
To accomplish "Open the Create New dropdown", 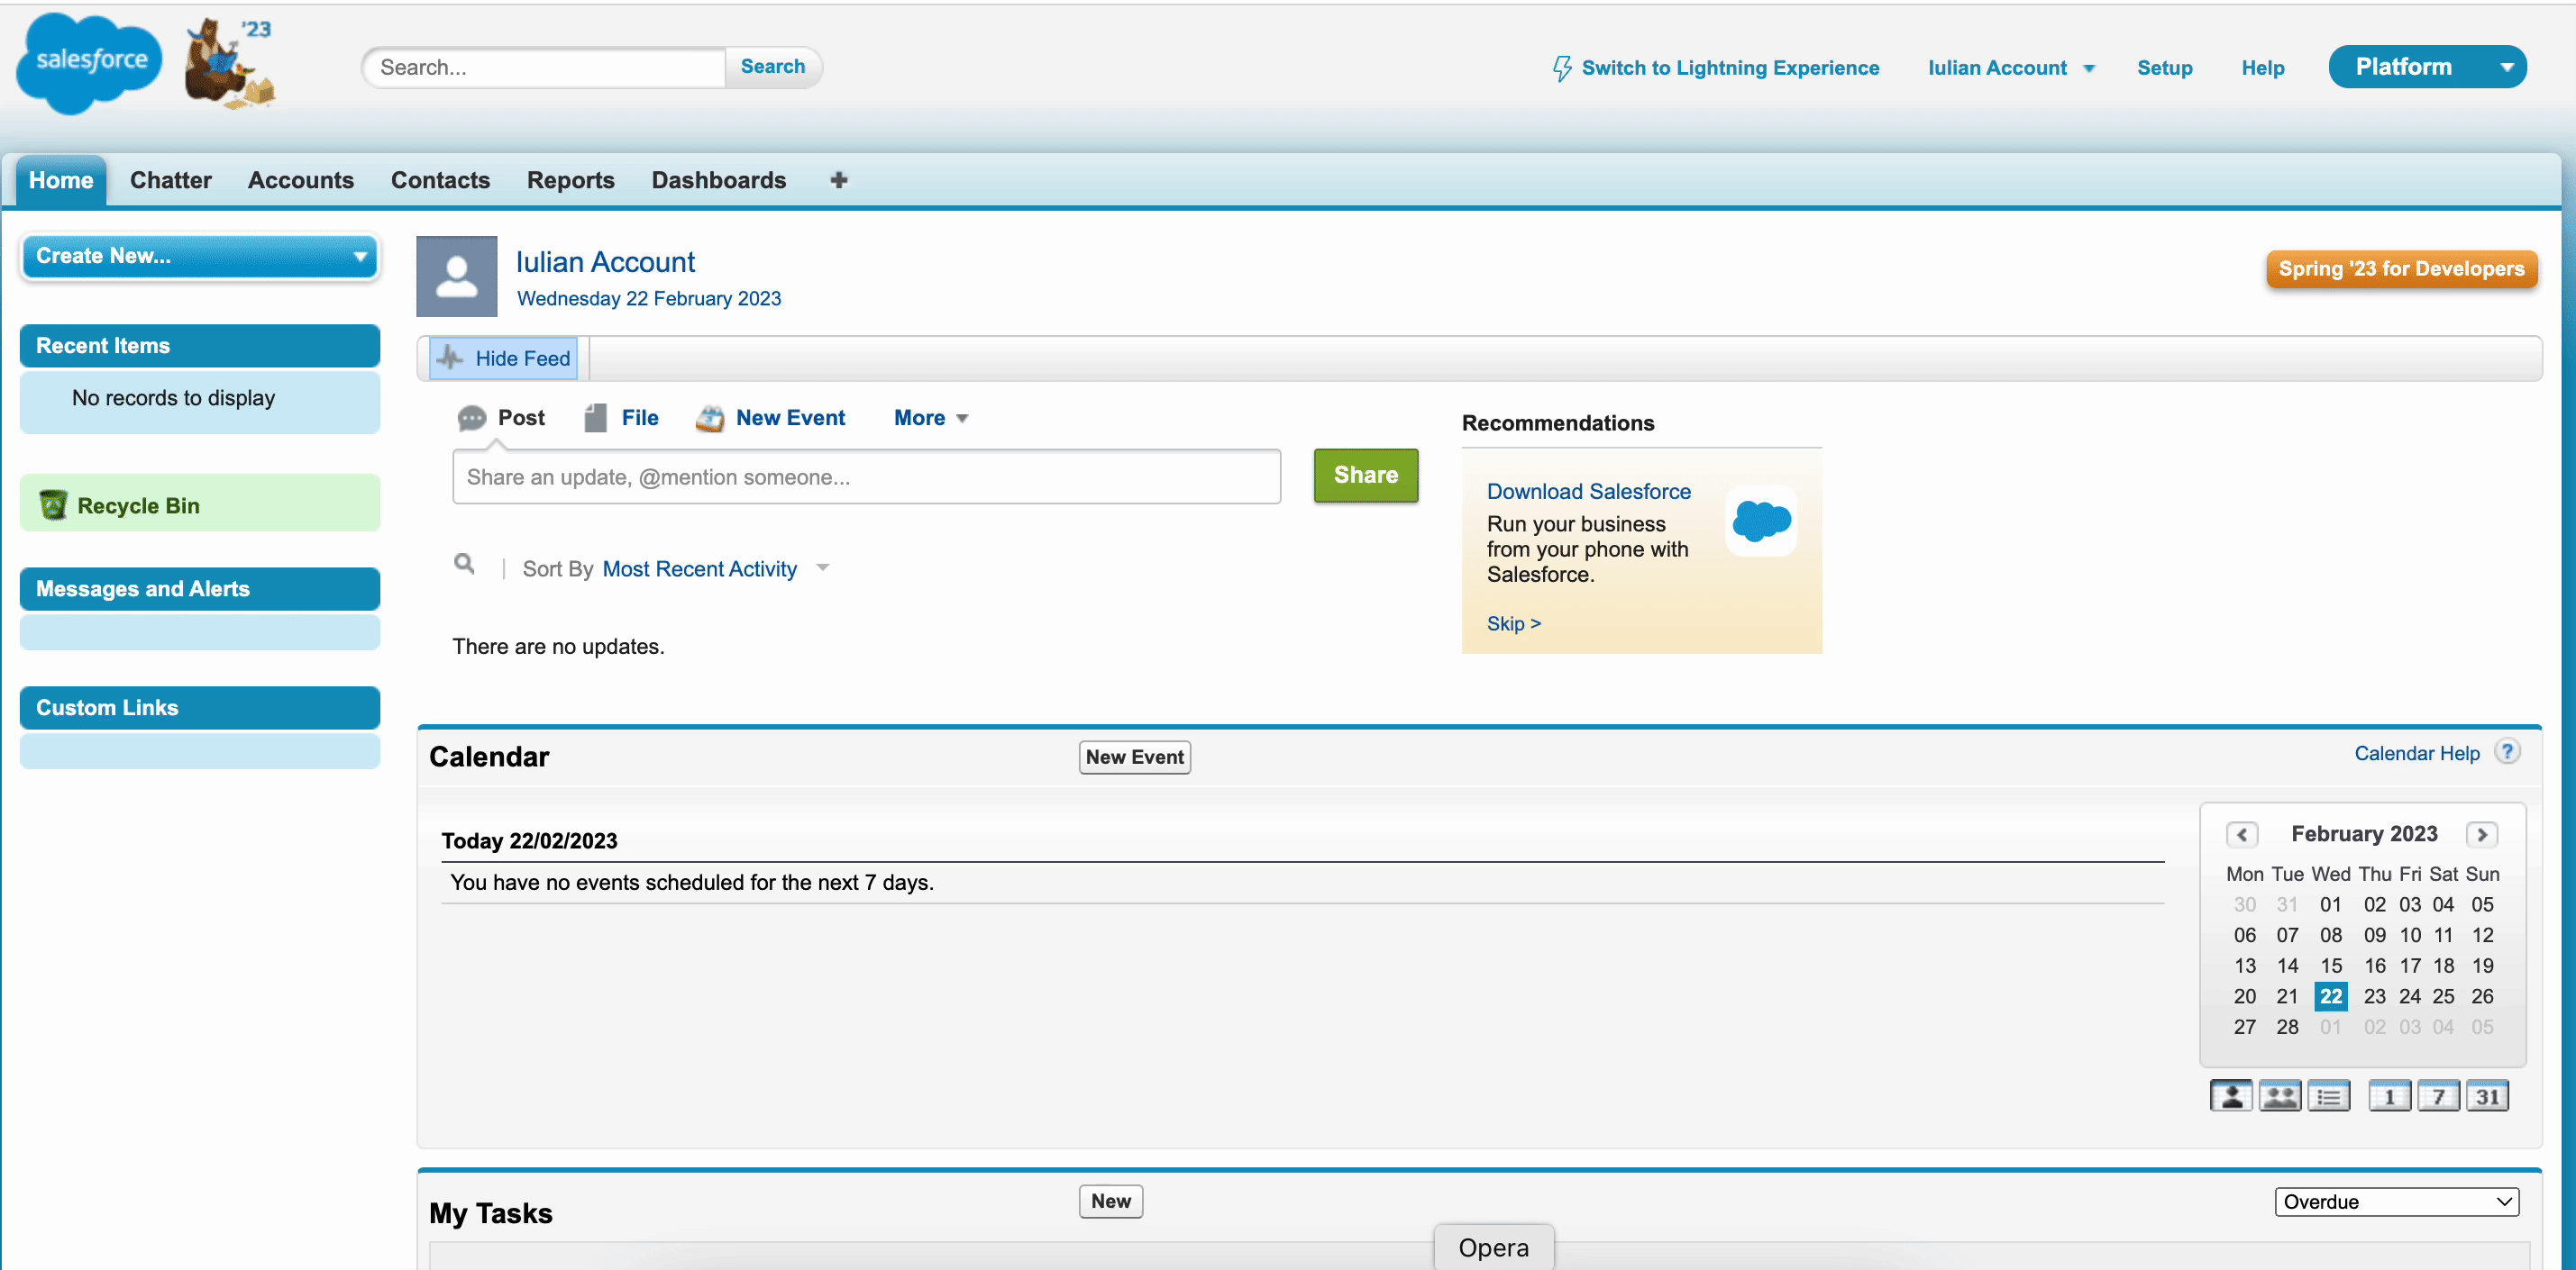I will tap(200, 256).
